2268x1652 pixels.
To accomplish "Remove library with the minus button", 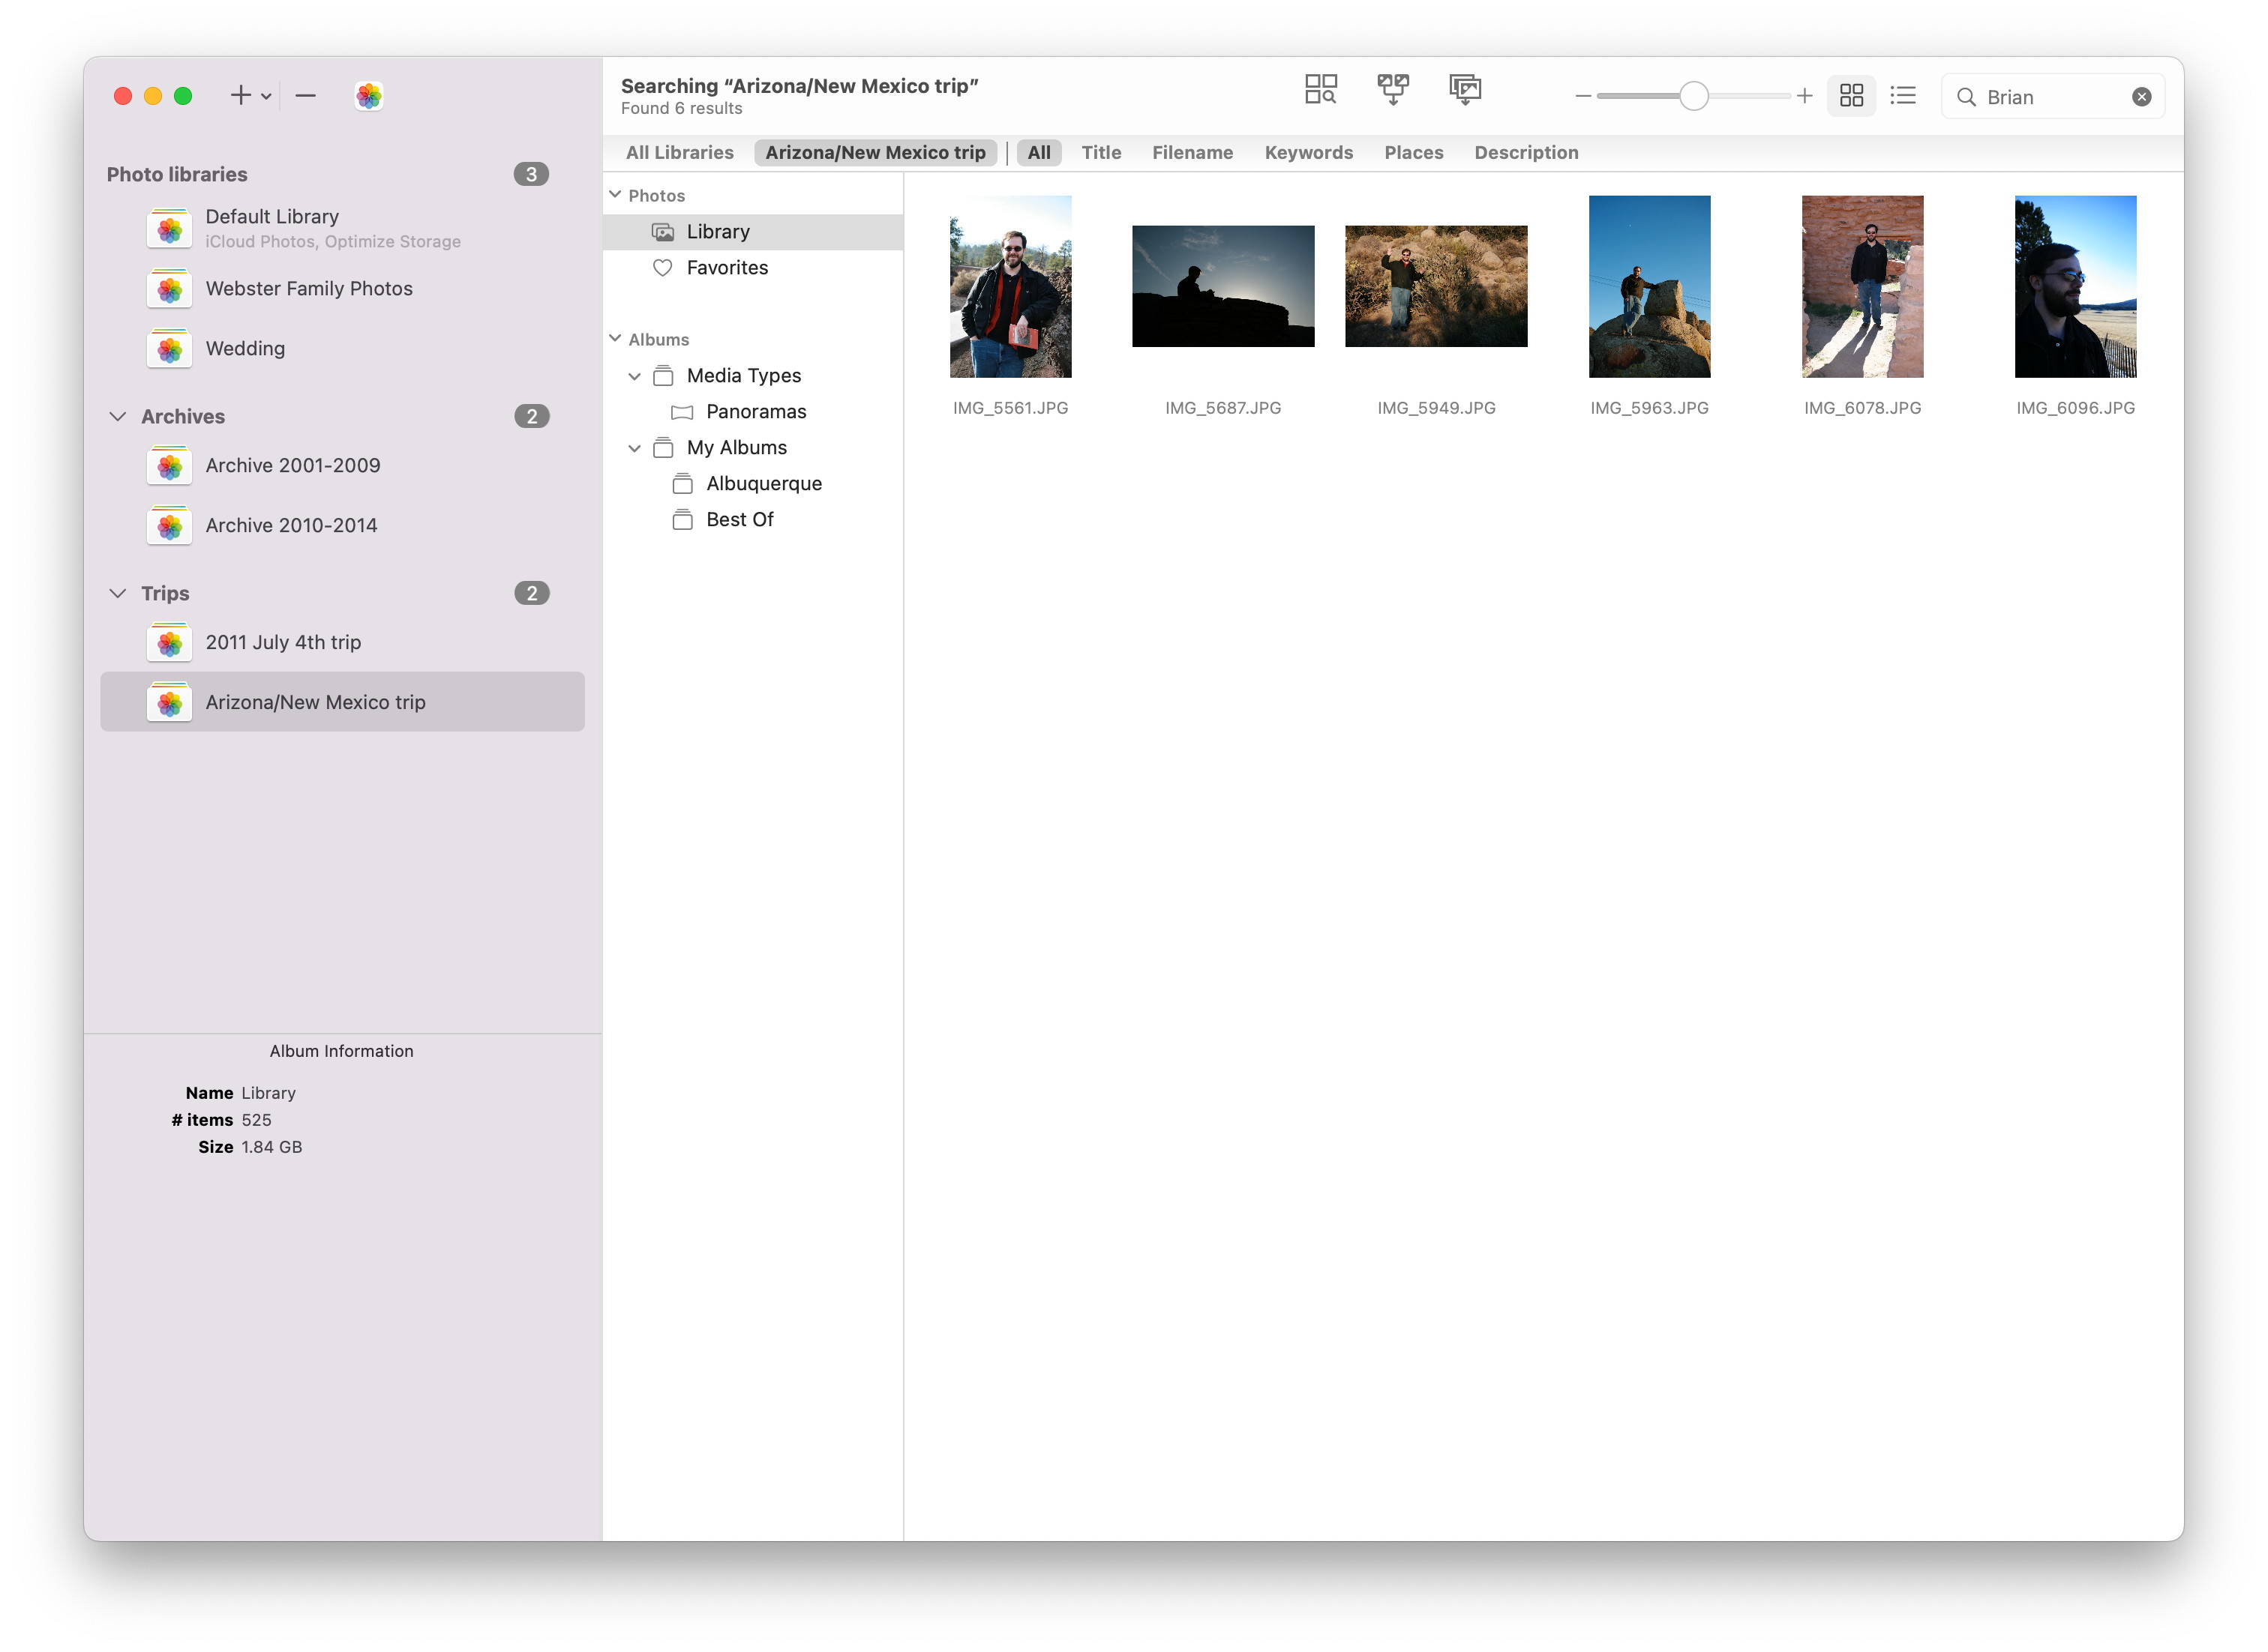I will tap(306, 96).
